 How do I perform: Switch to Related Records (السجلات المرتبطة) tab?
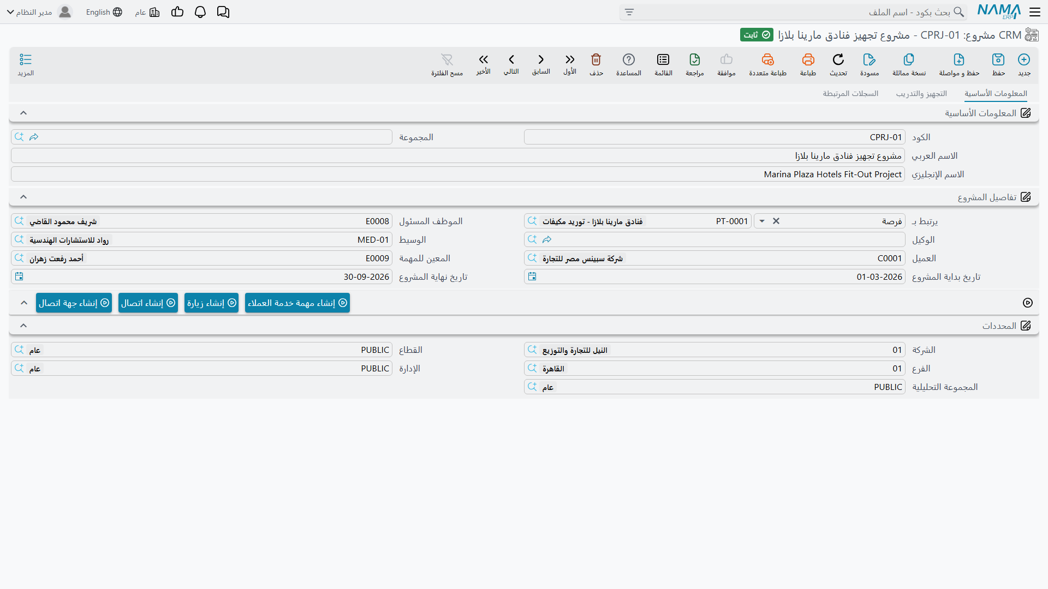[x=850, y=94]
